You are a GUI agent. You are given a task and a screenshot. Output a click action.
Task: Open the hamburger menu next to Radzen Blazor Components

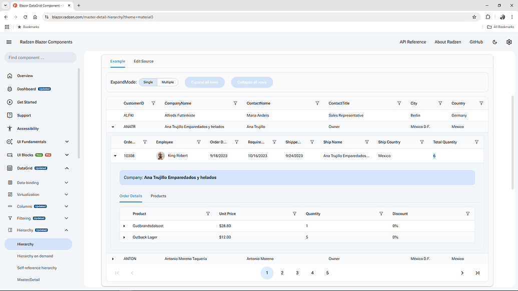click(9, 42)
